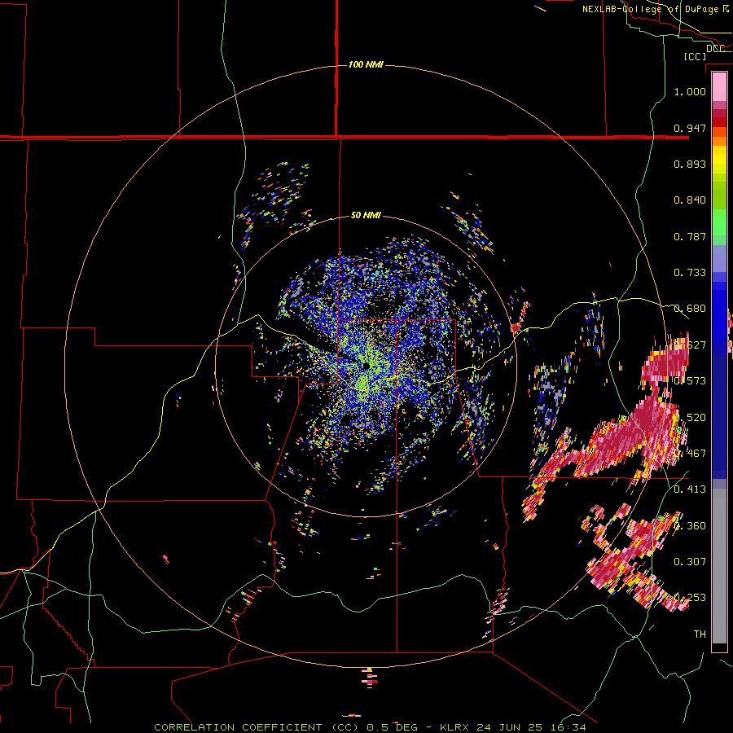This screenshot has width=733, height=733.
Task: Select the 0.787 legend value
Action: 690,236
